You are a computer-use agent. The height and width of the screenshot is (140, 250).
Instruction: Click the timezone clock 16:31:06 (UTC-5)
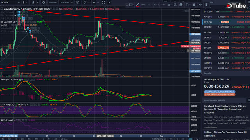(158, 139)
